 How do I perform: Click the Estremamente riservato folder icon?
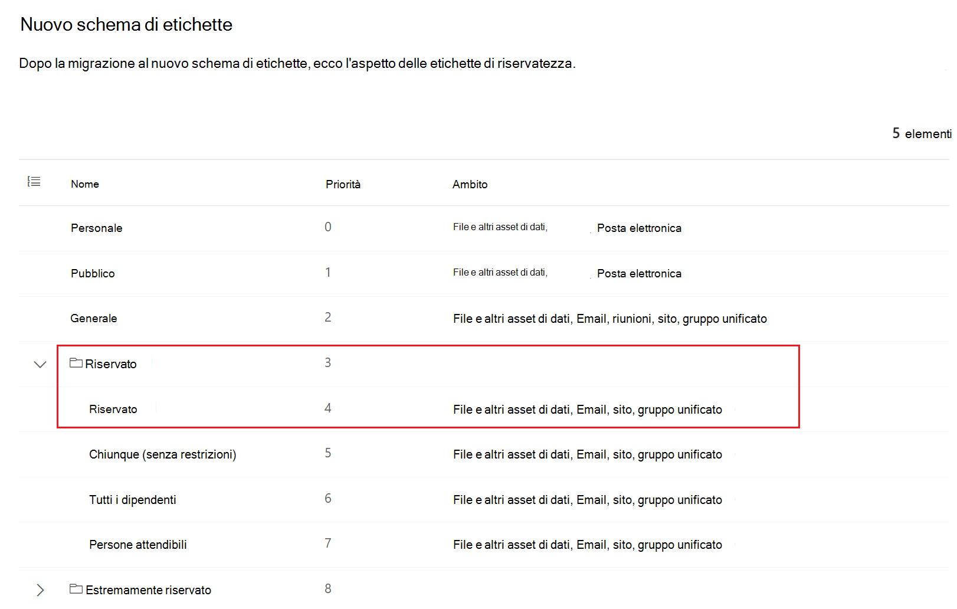76,589
